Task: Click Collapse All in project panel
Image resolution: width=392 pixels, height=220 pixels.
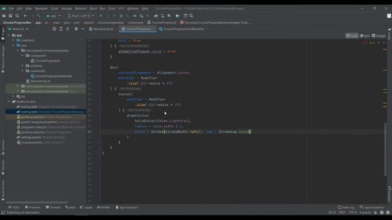Action: click(67, 29)
